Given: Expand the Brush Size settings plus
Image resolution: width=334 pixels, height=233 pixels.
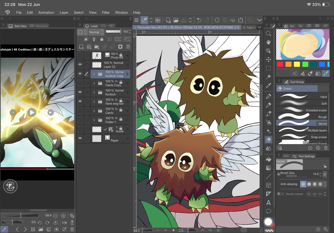Looking at the screenshot, I should [x=279, y=174].
